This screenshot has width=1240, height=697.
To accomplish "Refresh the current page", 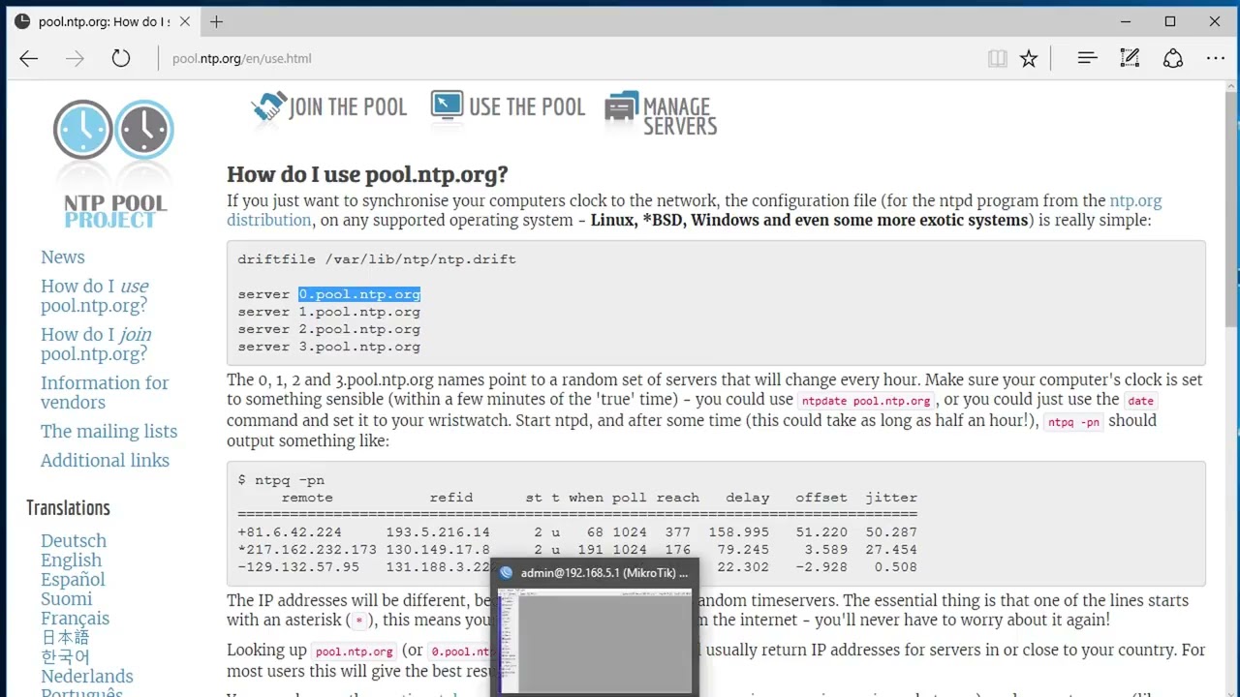I will click(120, 59).
